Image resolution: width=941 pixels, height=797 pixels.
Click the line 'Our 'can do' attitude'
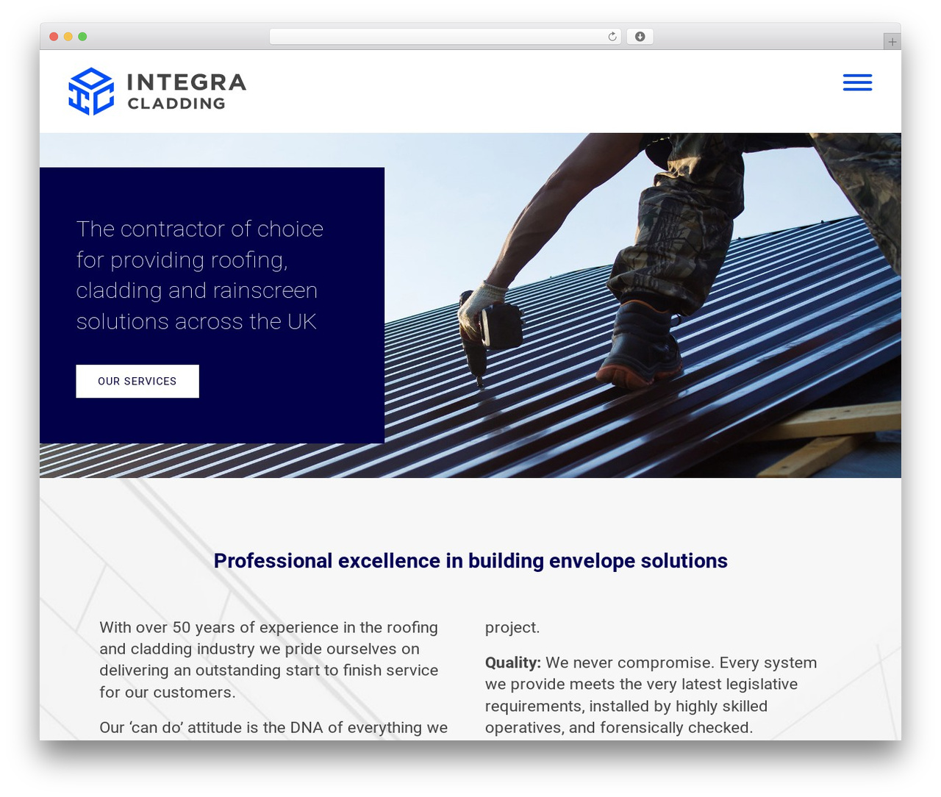(x=273, y=727)
